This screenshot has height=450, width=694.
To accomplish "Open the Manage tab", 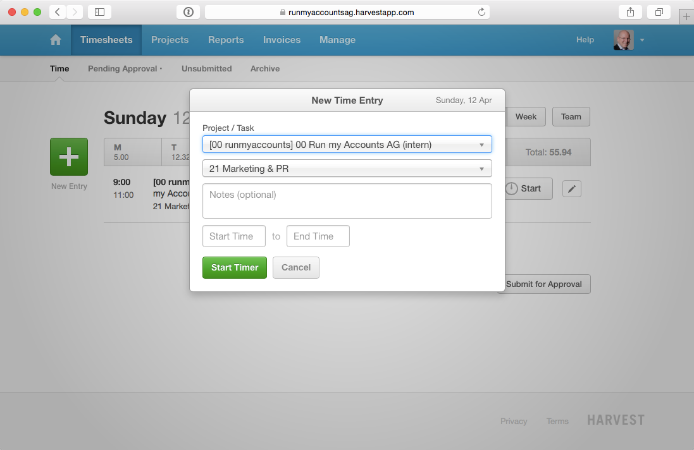I will coord(338,40).
